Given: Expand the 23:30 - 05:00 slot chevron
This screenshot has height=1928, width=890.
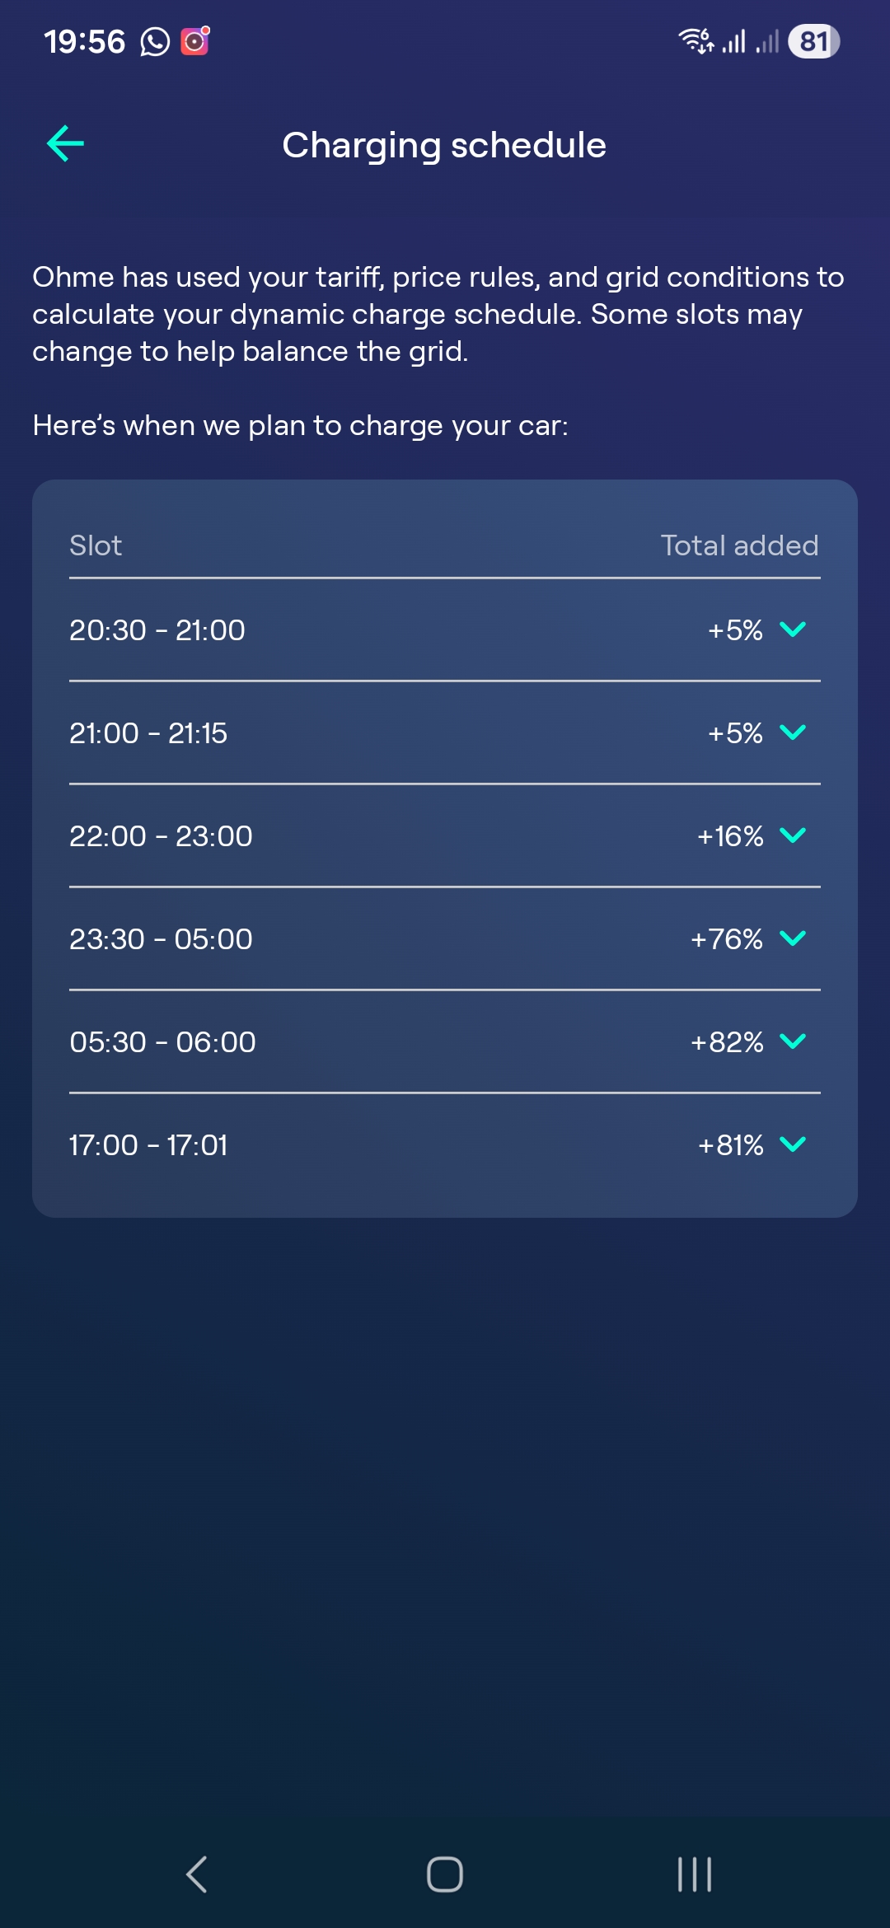Looking at the screenshot, I should [792, 938].
